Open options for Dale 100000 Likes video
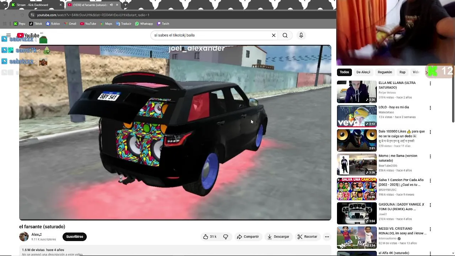 coord(430,132)
